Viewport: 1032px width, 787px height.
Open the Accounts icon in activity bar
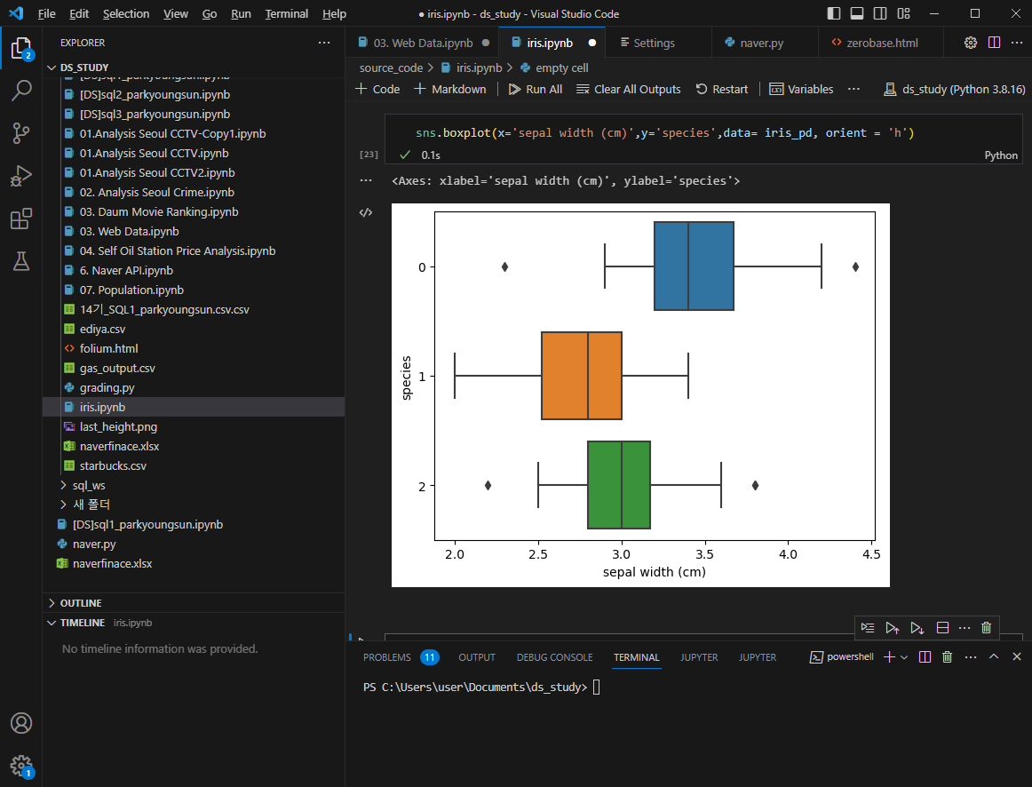pyautogui.click(x=21, y=723)
